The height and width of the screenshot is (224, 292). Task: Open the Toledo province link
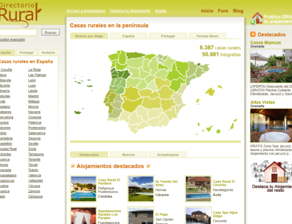coord(33,170)
